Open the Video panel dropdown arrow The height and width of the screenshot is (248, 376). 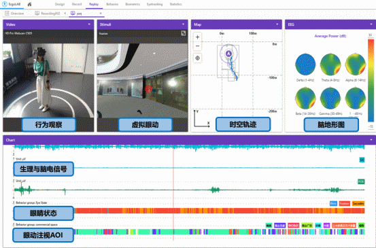(x=89, y=24)
